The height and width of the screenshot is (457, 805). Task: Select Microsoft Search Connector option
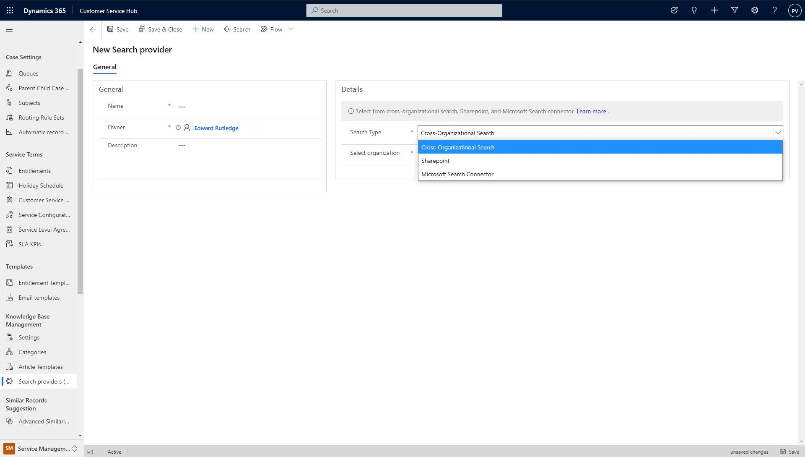[x=457, y=174]
